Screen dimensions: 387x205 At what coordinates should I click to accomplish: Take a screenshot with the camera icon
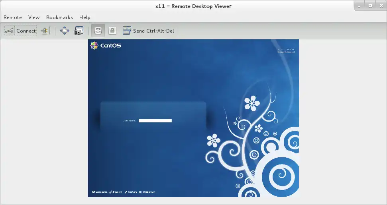(x=79, y=31)
